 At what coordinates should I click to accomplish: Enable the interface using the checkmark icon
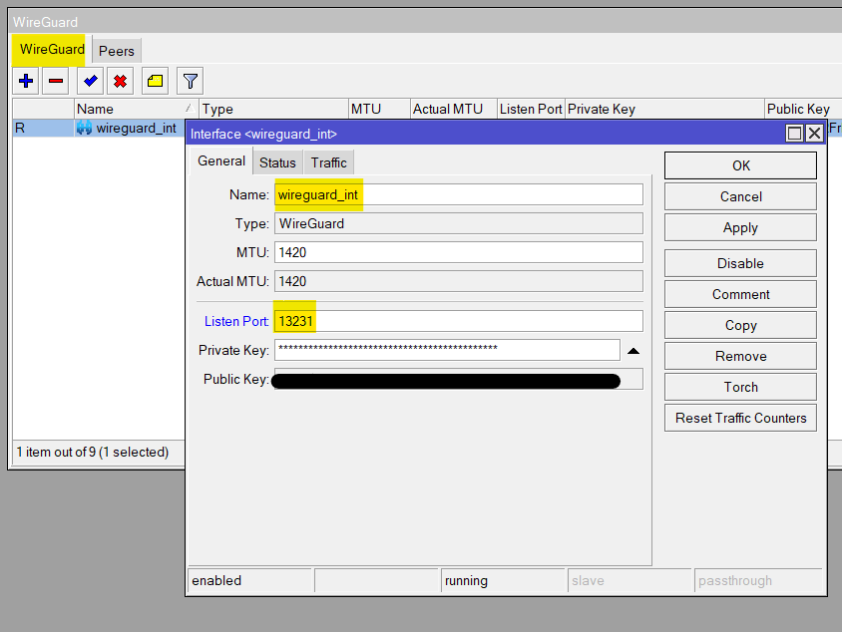[90, 81]
